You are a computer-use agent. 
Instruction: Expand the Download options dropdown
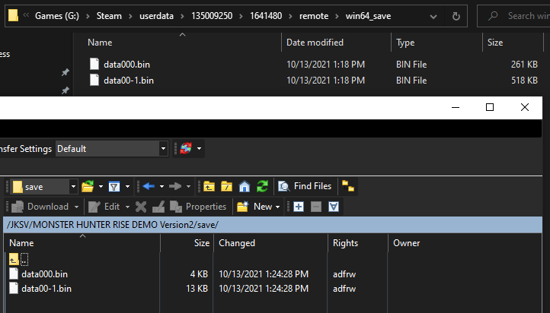pyautogui.click(x=76, y=207)
